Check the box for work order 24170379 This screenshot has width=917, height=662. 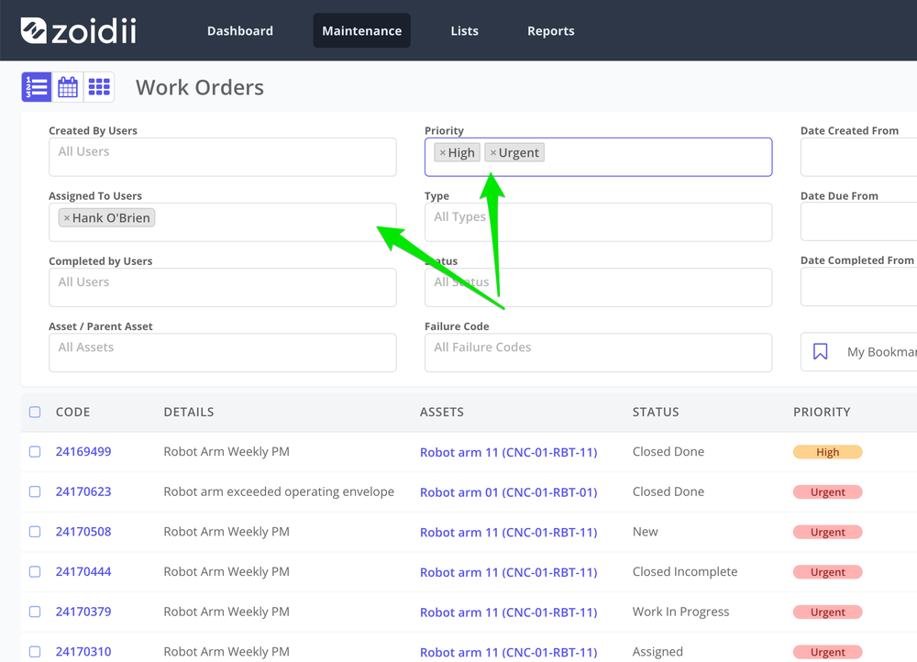(x=35, y=612)
